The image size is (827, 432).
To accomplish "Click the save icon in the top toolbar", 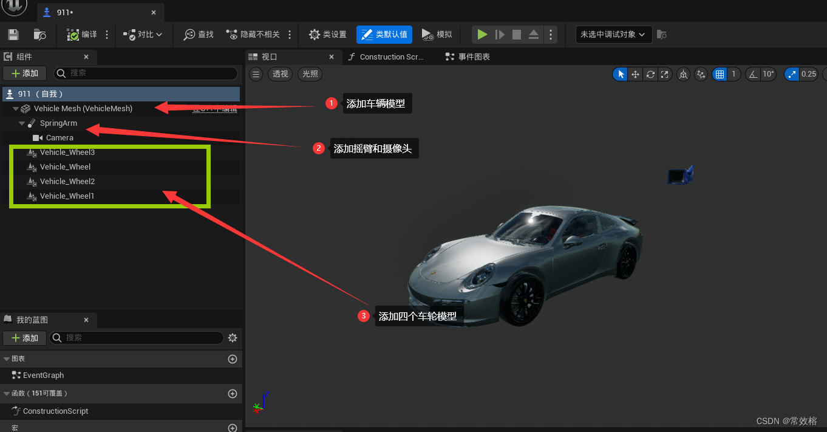I will coord(13,34).
